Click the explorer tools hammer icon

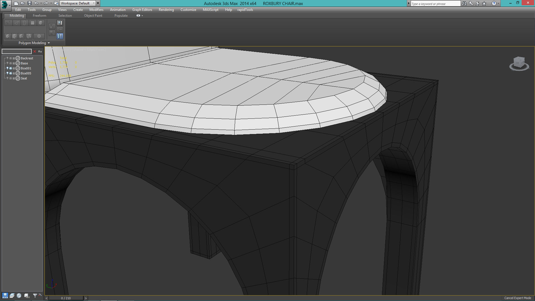click(x=40, y=295)
